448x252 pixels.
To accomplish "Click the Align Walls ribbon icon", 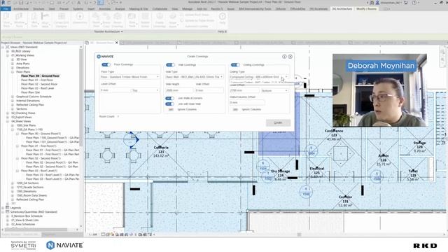I will [x=45, y=20].
